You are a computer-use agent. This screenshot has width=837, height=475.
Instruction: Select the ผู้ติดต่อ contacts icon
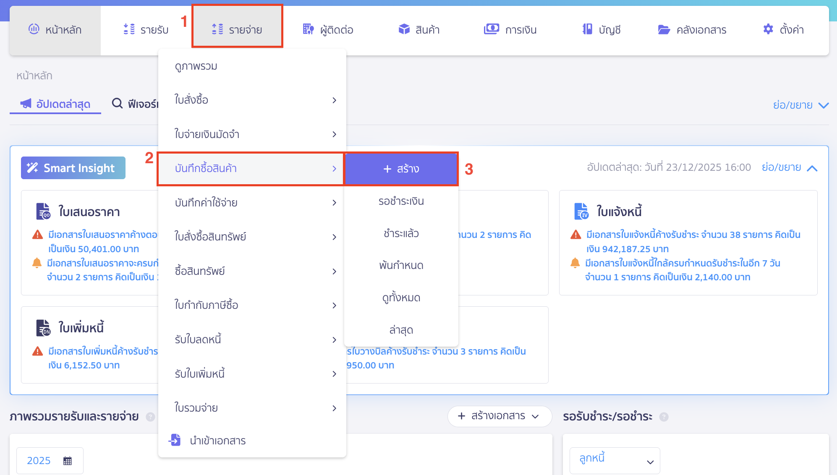coord(309,29)
